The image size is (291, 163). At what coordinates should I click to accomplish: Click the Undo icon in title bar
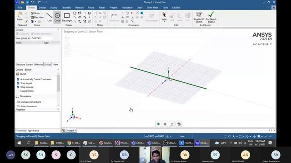[32, 2]
